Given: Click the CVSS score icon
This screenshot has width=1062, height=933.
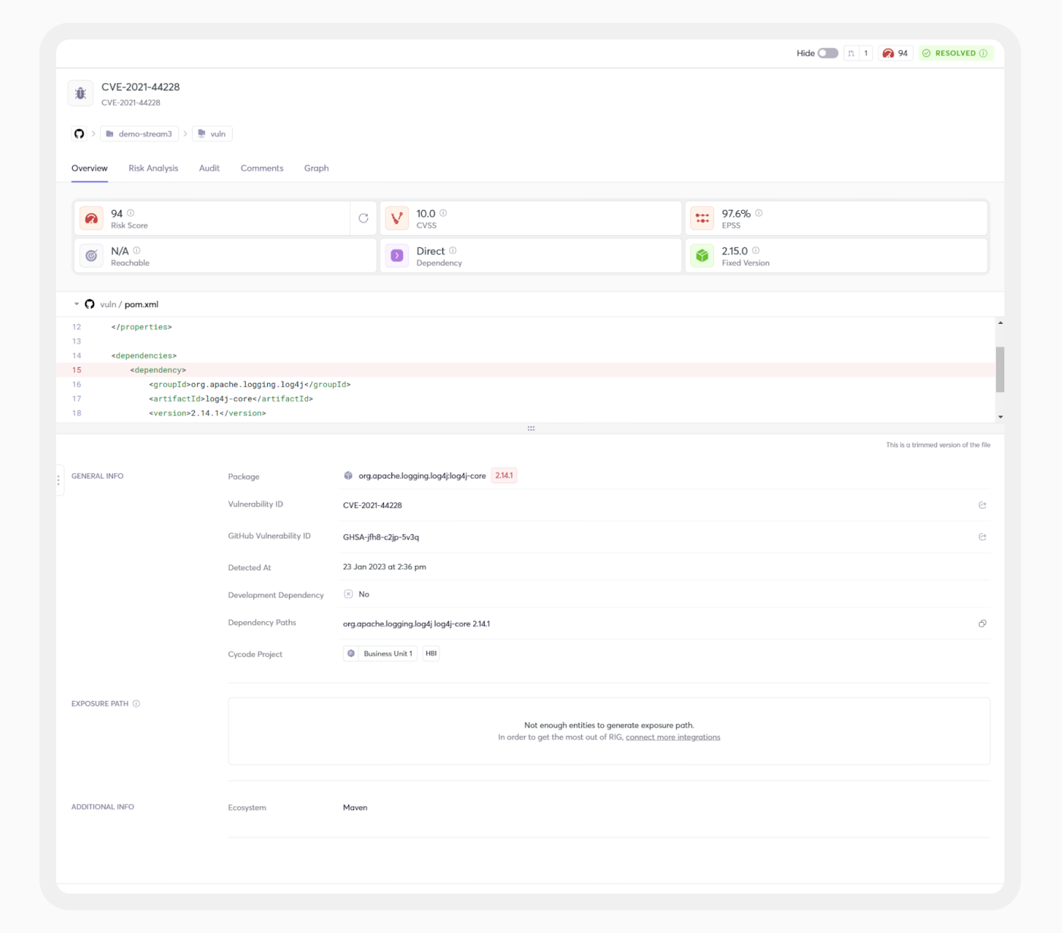Looking at the screenshot, I should coord(396,217).
